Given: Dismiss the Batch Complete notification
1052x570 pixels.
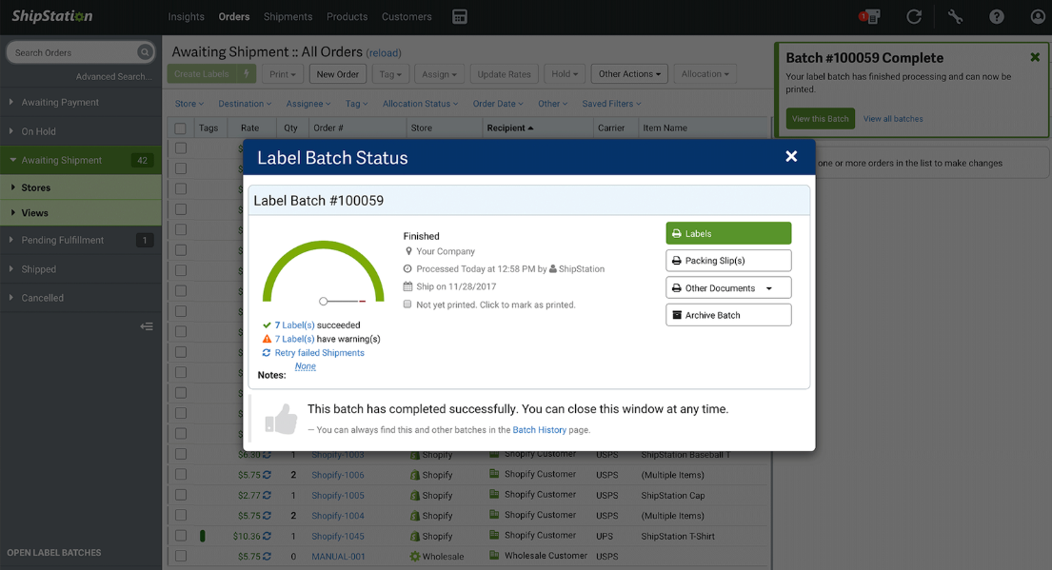Looking at the screenshot, I should point(1035,58).
